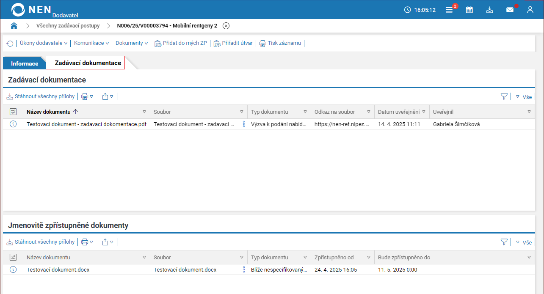
Task: Select the Zadávací dokumentace tab
Action: point(88,63)
